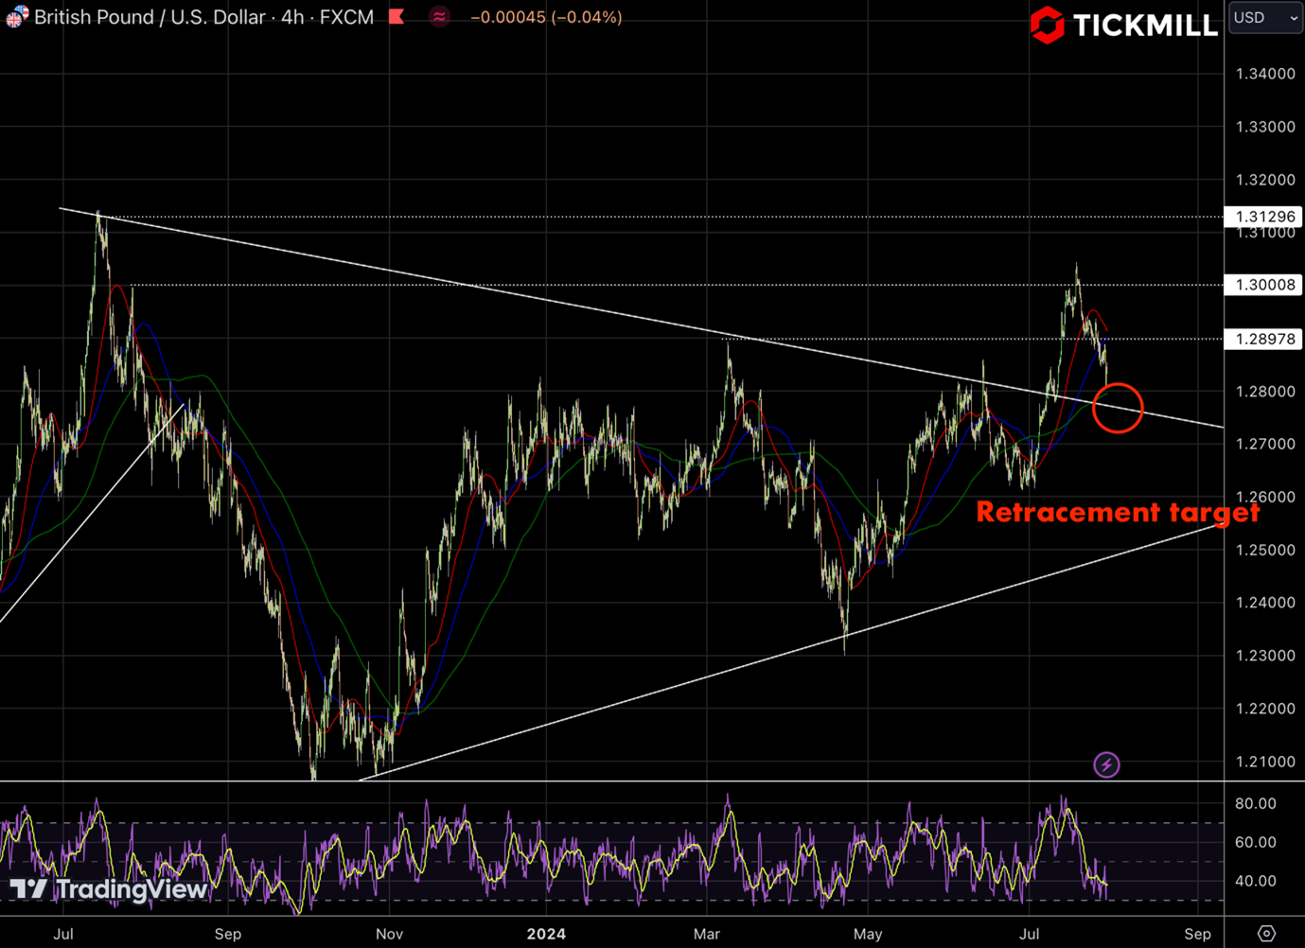Click the 1.34000 price axis label
The width and height of the screenshot is (1305, 948).
click(1265, 74)
